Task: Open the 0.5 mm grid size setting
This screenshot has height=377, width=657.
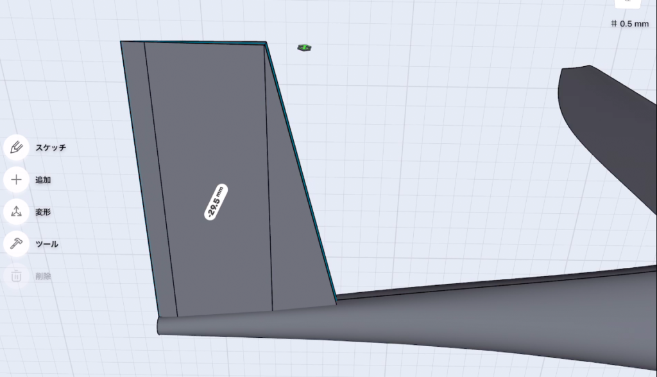Action: pos(630,24)
